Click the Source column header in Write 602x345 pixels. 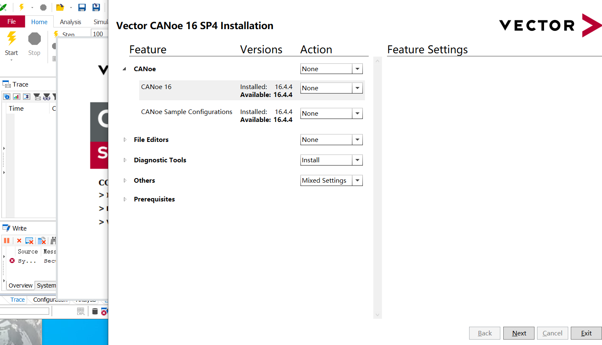(28, 251)
